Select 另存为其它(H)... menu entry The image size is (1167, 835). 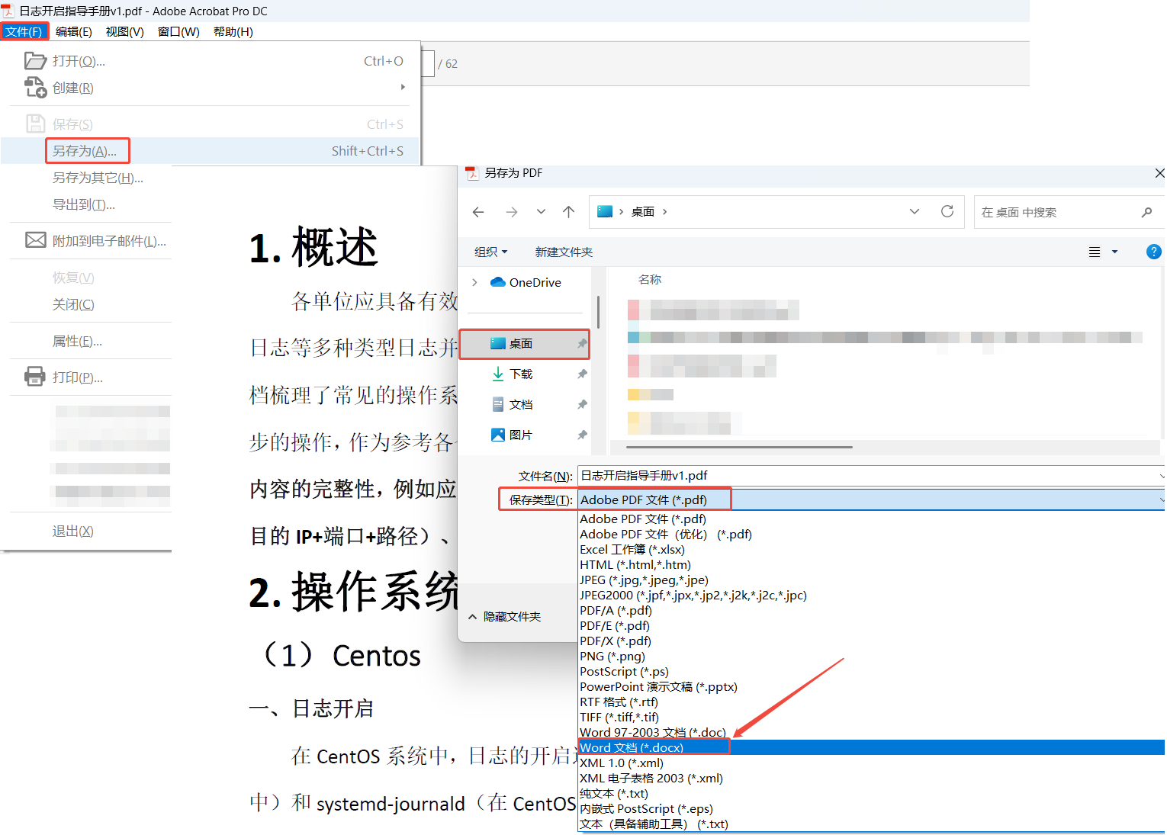click(x=98, y=178)
